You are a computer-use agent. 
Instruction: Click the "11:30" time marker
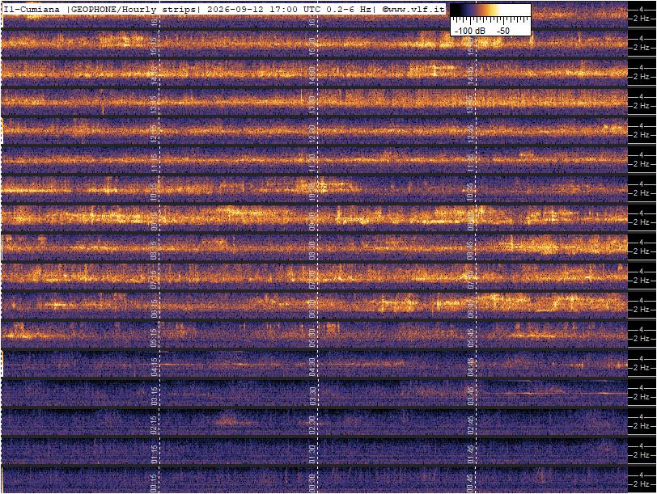tap(312, 163)
